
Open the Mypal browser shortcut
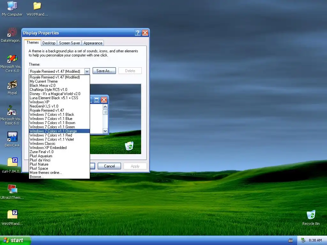coord(12,87)
